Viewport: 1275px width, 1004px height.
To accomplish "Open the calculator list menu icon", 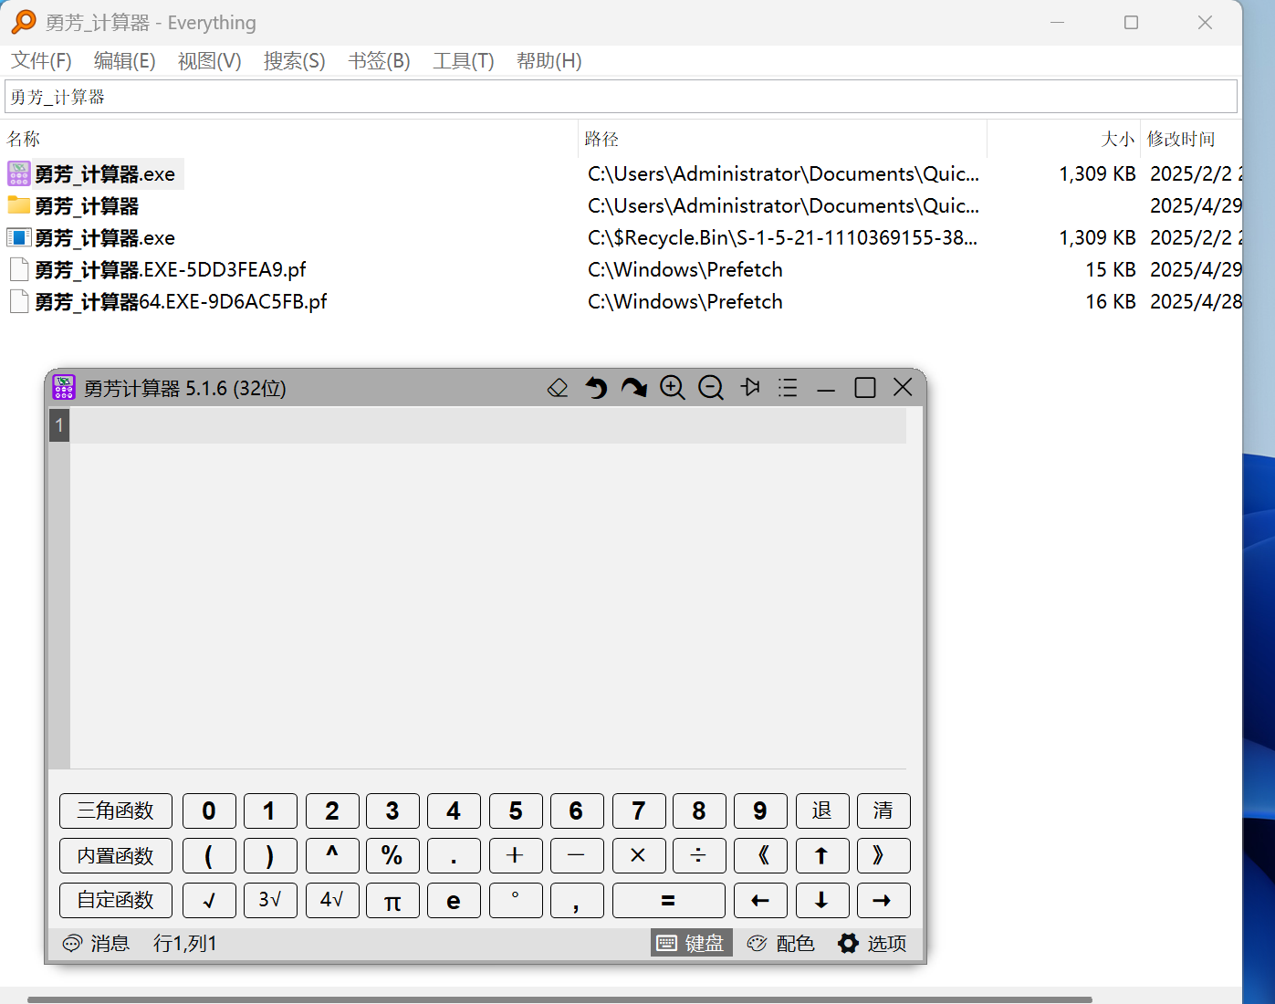I will (x=788, y=388).
